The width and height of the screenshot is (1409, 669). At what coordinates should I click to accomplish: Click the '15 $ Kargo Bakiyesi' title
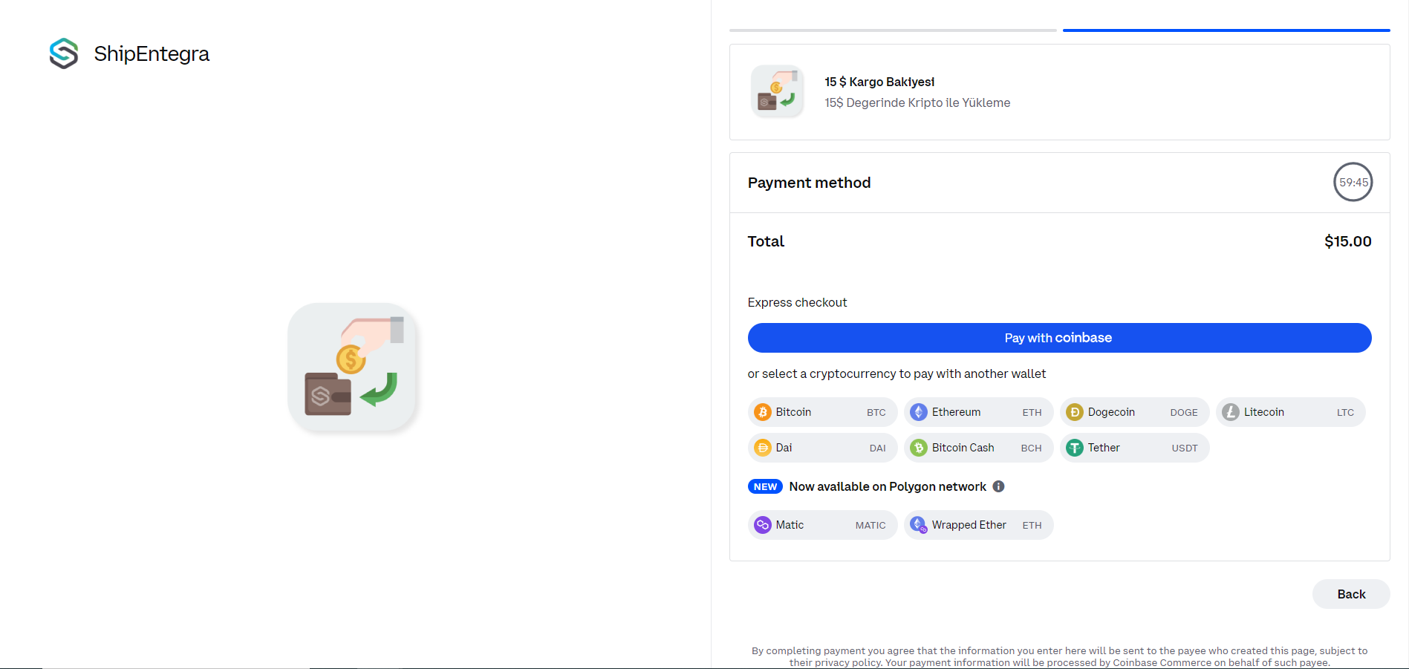[879, 82]
